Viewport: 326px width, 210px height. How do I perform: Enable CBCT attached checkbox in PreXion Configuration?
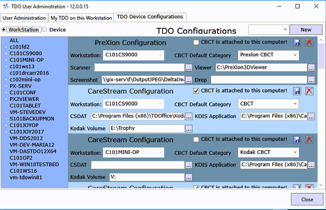(x=196, y=42)
